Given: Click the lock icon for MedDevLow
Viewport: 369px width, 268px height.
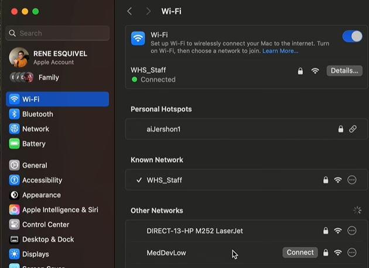Looking at the screenshot, I should tap(326, 252).
